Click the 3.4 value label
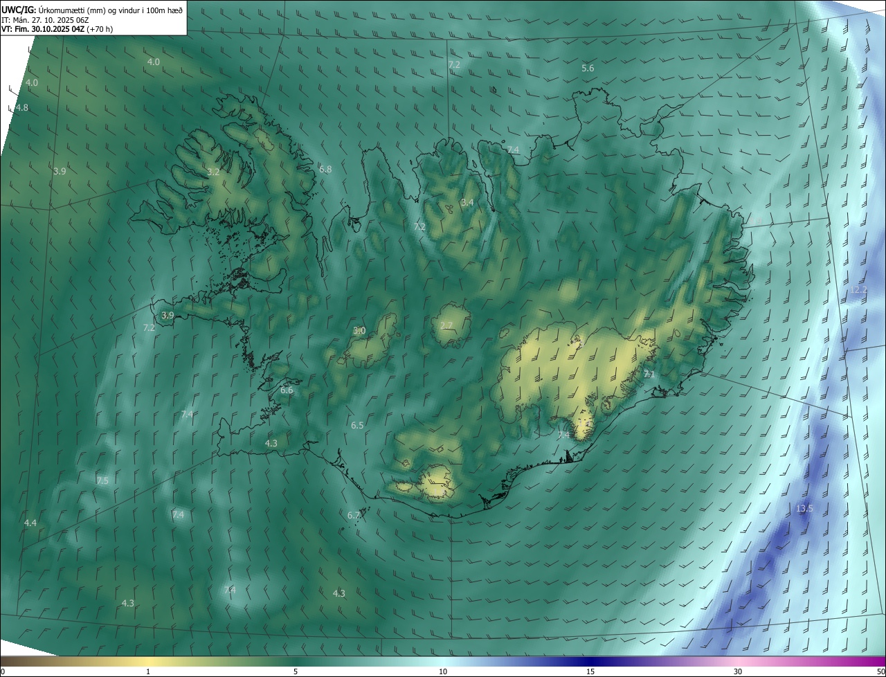Viewport: 886px width, 677px height. point(467,203)
